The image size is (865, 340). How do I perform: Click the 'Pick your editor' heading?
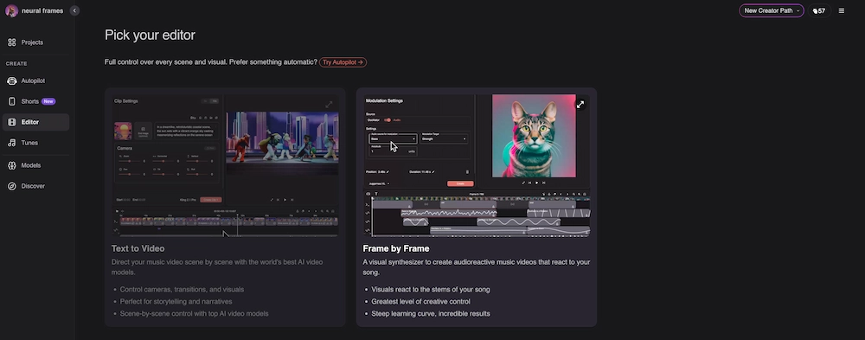pyautogui.click(x=150, y=35)
